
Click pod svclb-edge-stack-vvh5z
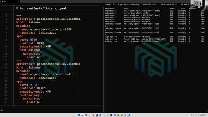136,13
